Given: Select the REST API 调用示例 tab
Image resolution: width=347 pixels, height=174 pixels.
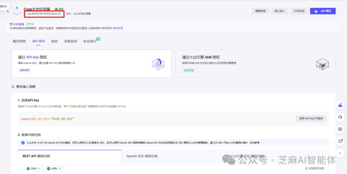Looking at the screenshot, I should (x=70, y=156).
